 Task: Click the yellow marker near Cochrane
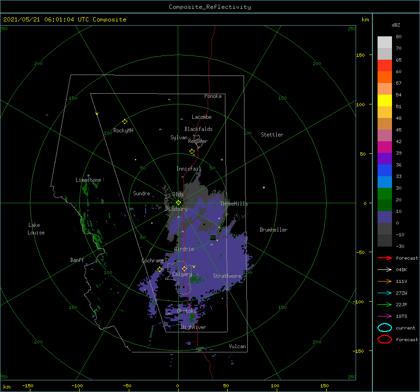160,269
